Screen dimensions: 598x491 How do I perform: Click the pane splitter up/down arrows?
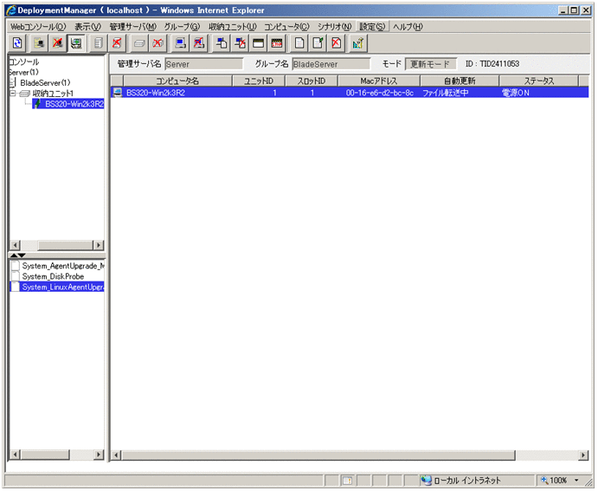click(x=16, y=255)
